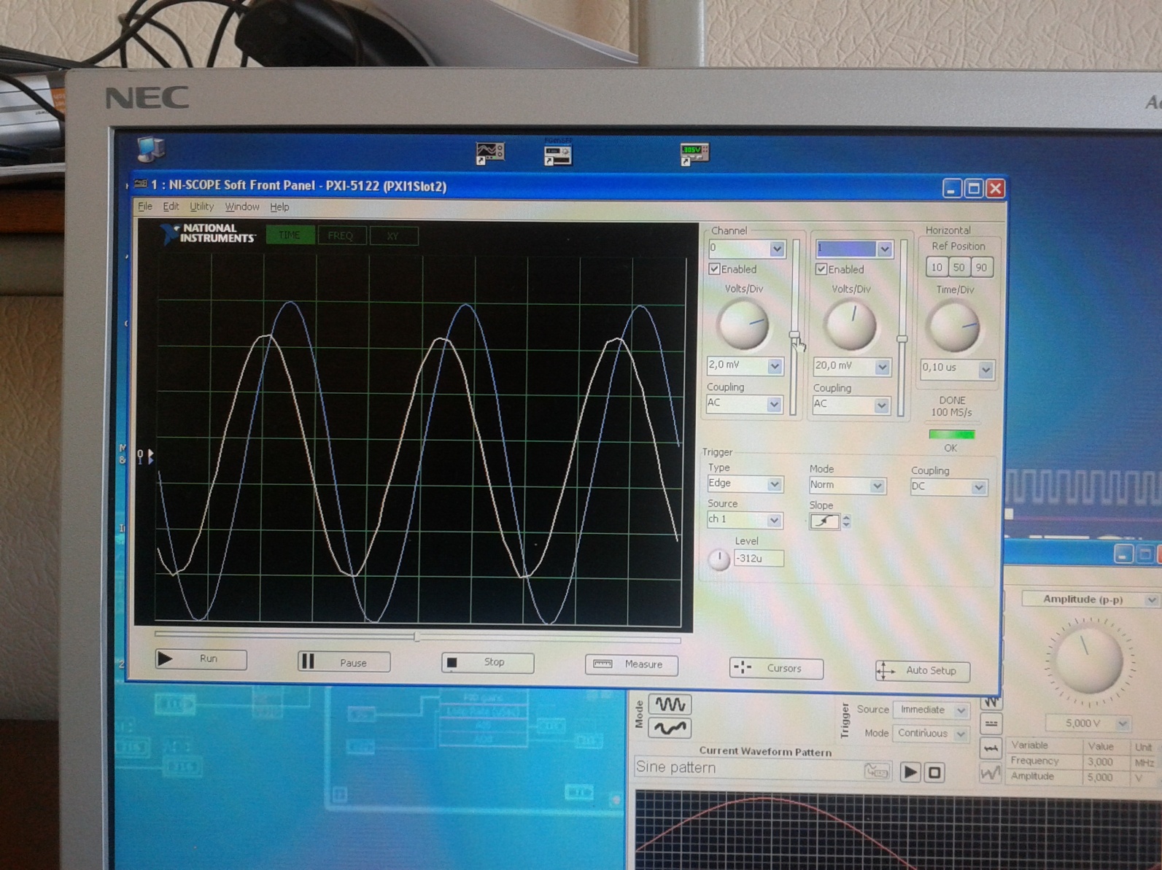Set Ref Position to 90
Image resolution: width=1162 pixels, height=870 pixels.
982,268
